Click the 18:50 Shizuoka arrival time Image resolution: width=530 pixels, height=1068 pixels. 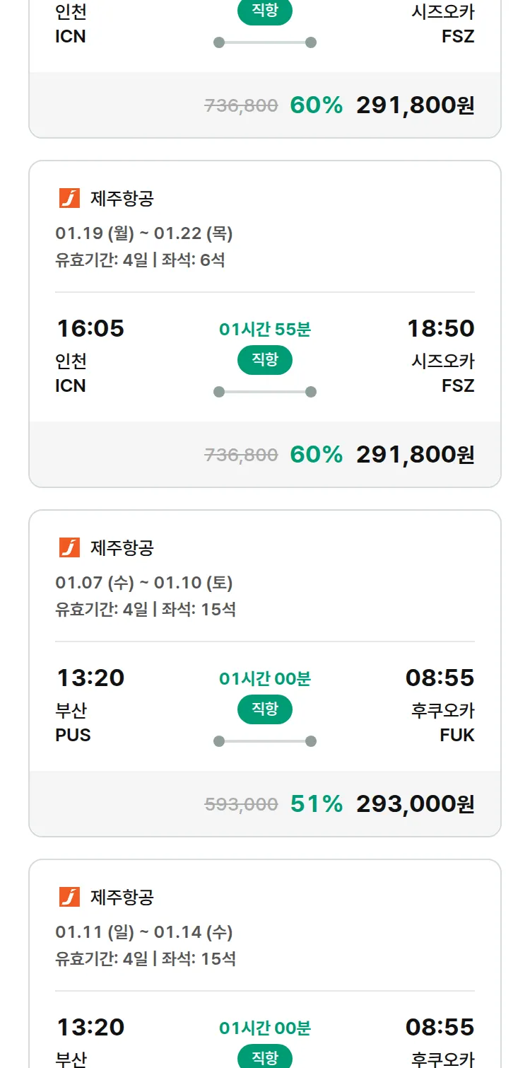[x=440, y=329]
